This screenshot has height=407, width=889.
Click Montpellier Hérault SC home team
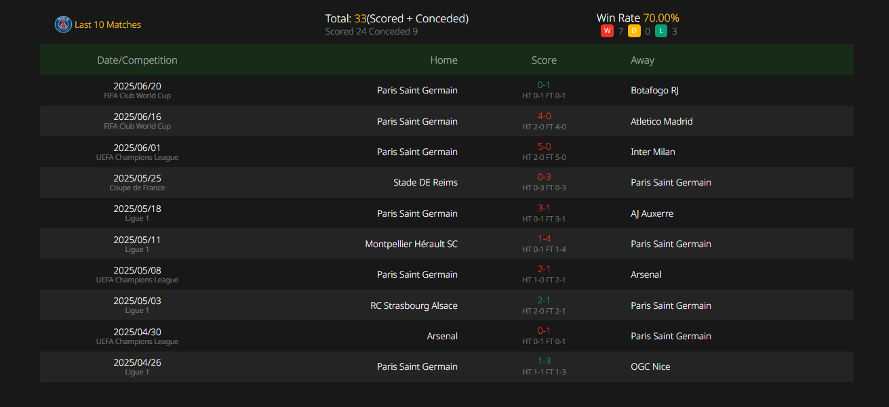tap(411, 244)
